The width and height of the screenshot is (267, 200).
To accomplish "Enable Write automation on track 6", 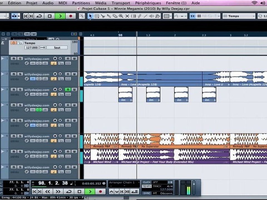I will [x=74, y=136].
